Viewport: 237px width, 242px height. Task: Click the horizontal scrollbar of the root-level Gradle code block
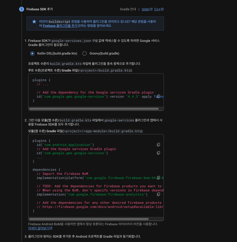pyautogui.click(x=94, y=109)
